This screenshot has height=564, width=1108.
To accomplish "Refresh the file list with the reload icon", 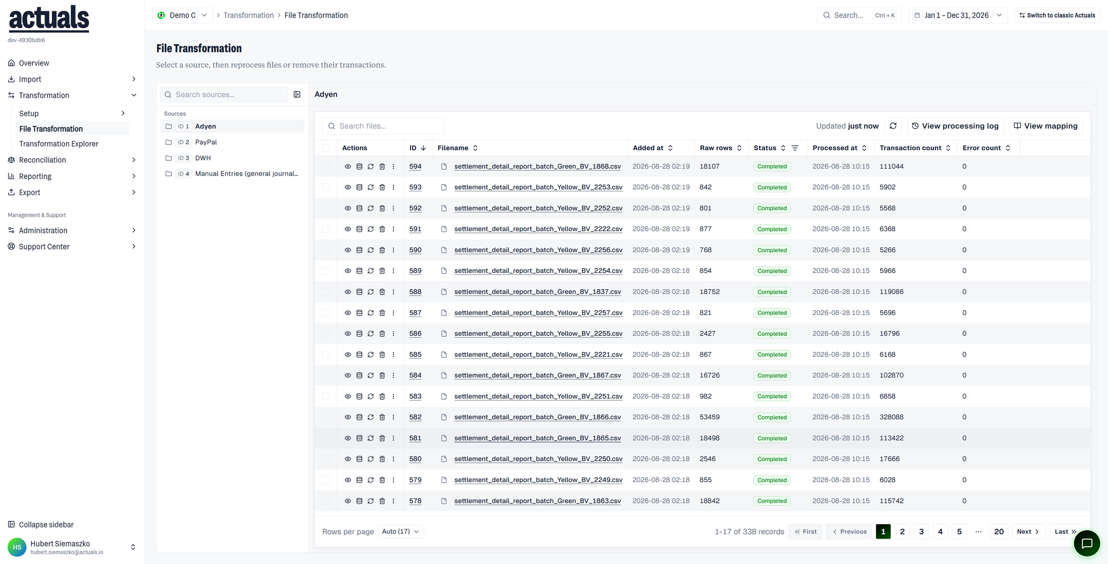I will click(893, 126).
